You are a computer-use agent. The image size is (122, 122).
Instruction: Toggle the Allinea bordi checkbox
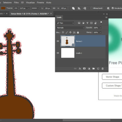91,8
